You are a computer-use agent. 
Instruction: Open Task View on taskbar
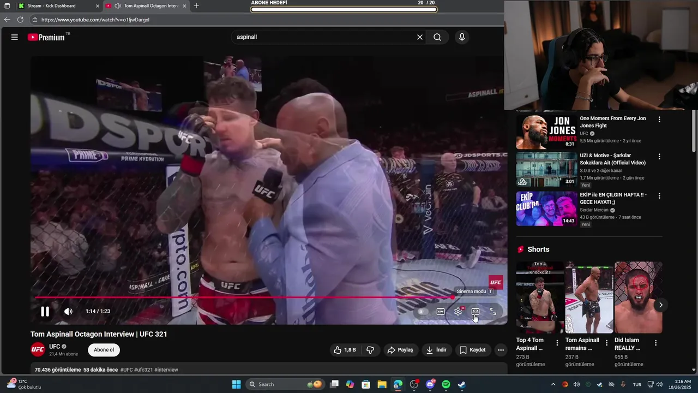point(334,384)
